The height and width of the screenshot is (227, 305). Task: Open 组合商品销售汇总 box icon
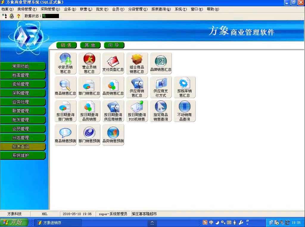click(x=137, y=63)
